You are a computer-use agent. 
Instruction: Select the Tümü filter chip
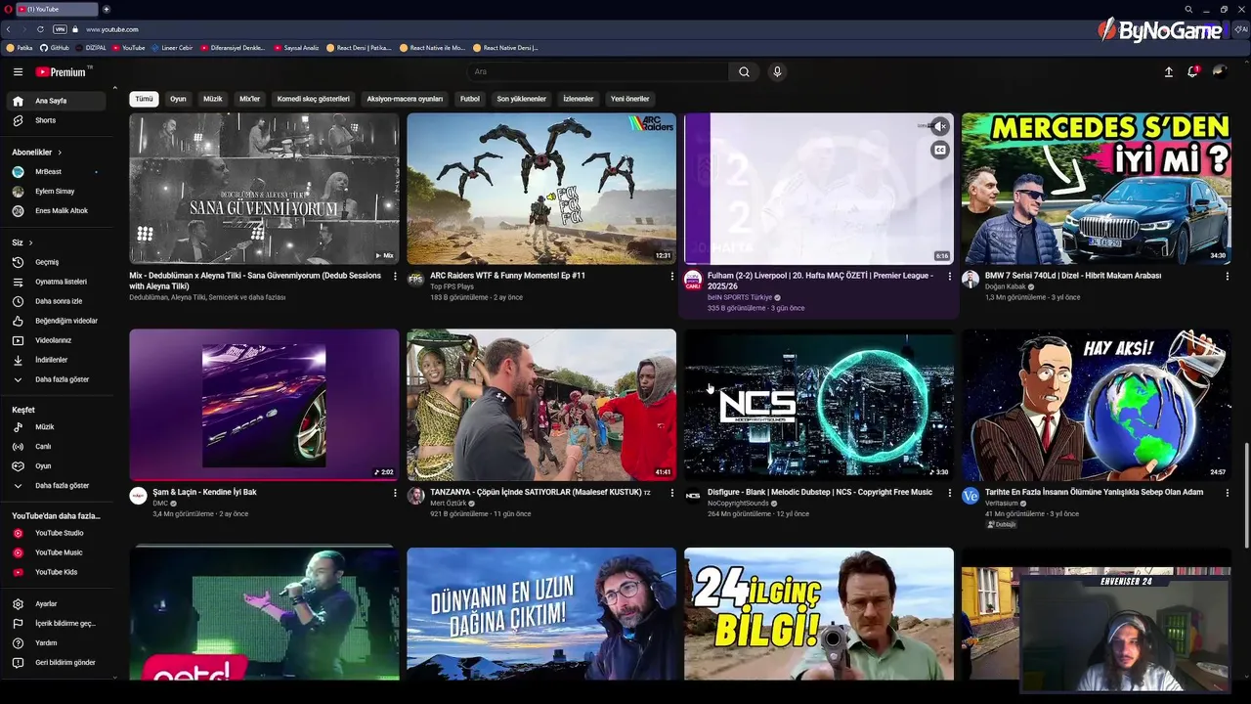144,99
